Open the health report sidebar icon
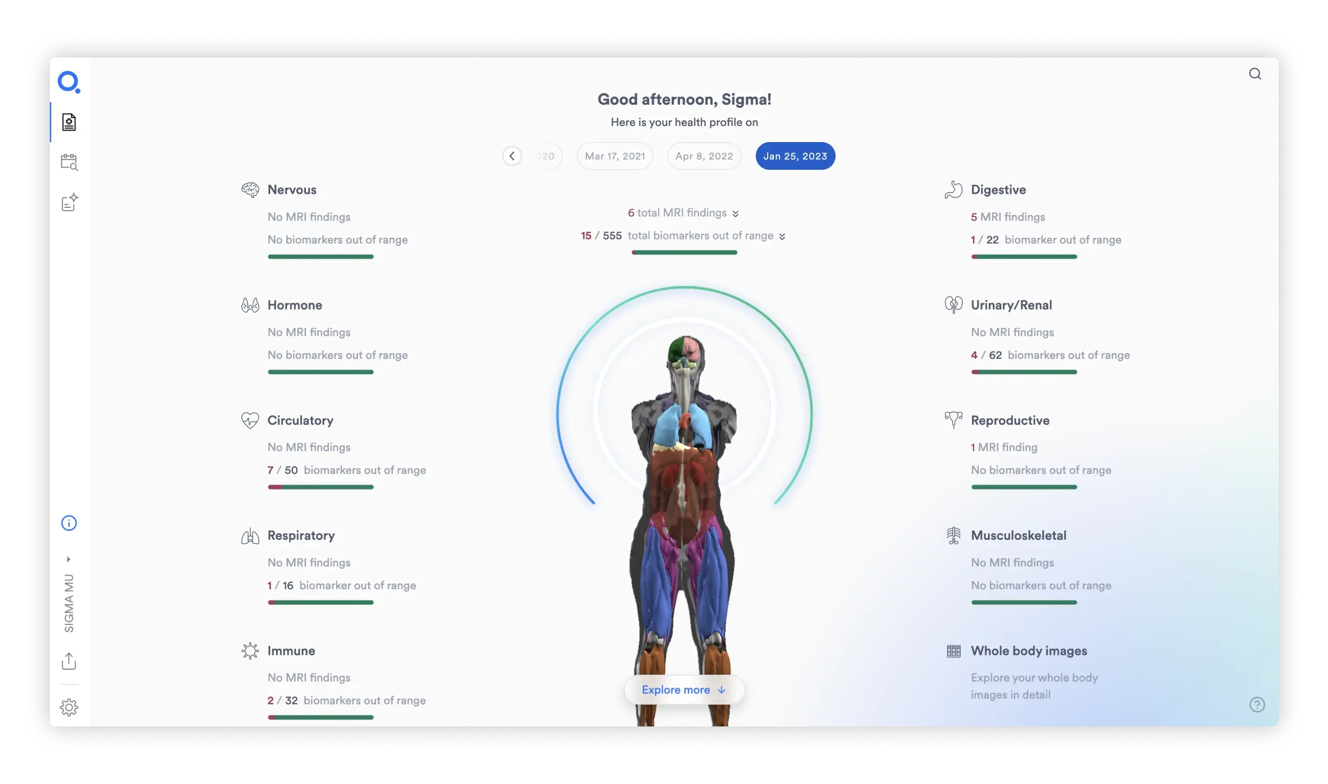The image size is (1328, 784). point(69,122)
